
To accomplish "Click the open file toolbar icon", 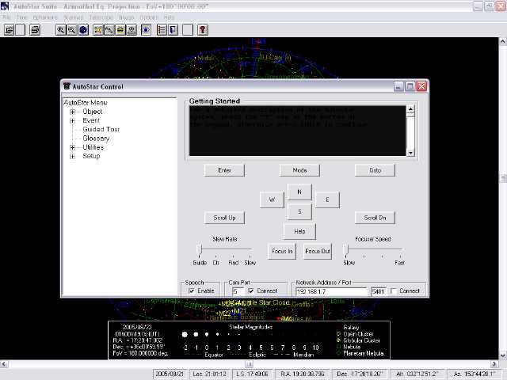I will 9,30.
